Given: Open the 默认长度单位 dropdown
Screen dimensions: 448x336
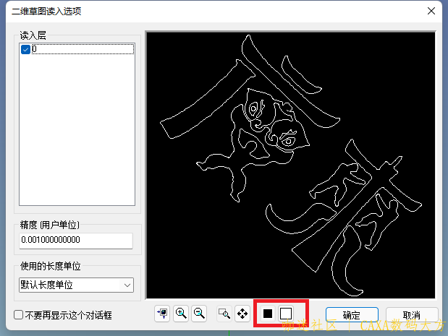Looking at the screenshot, I should [76, 285].
